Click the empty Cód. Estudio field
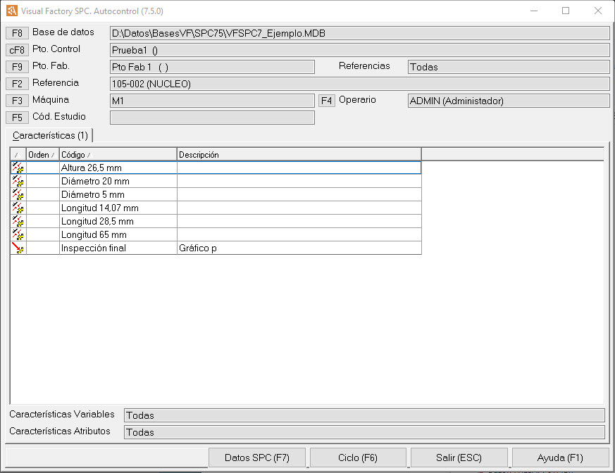Viewport: 615px width, 473px height. 212,118
